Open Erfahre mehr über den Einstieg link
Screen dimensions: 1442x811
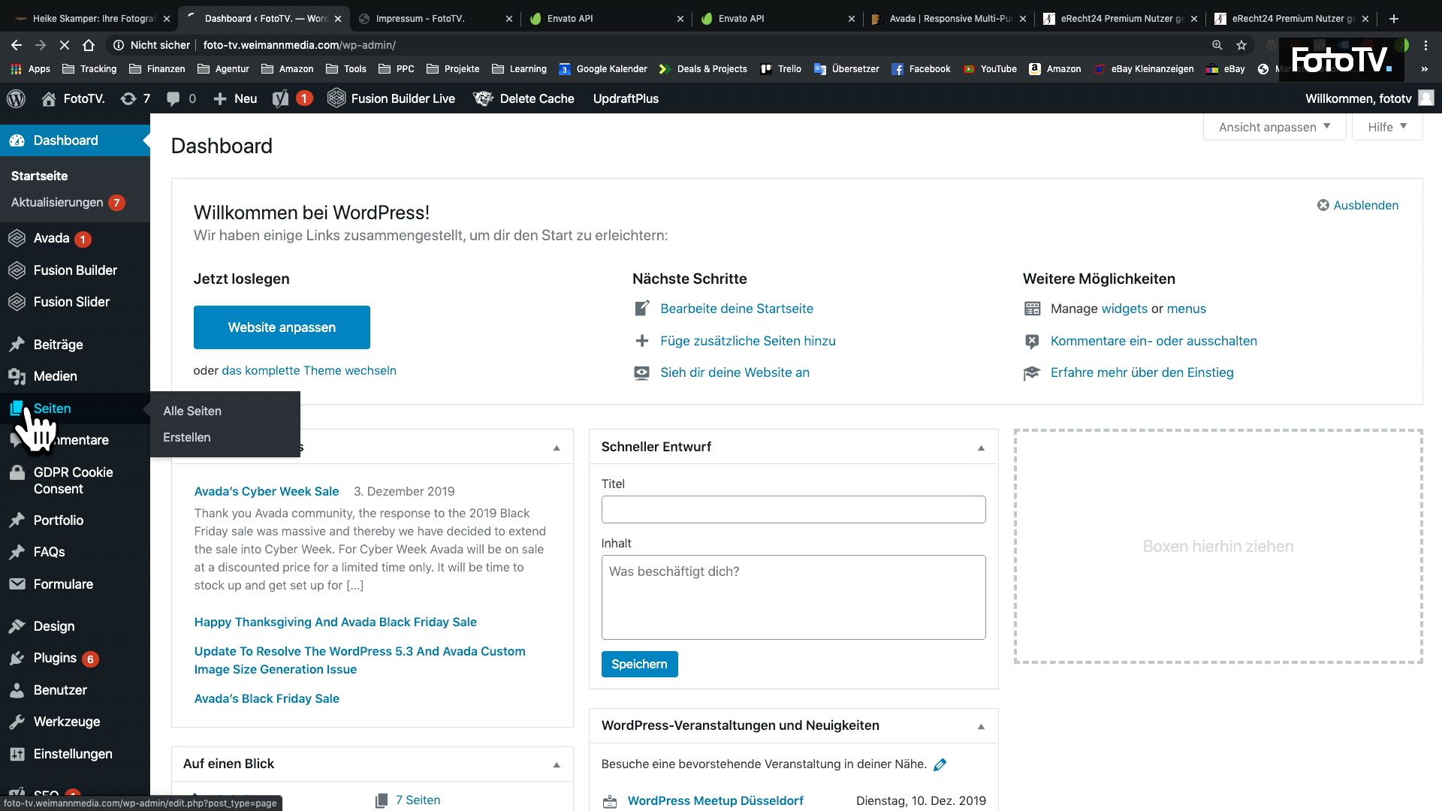1142,372
